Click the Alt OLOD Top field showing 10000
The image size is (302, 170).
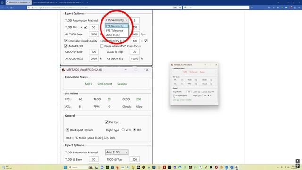[x=135, y=59]
